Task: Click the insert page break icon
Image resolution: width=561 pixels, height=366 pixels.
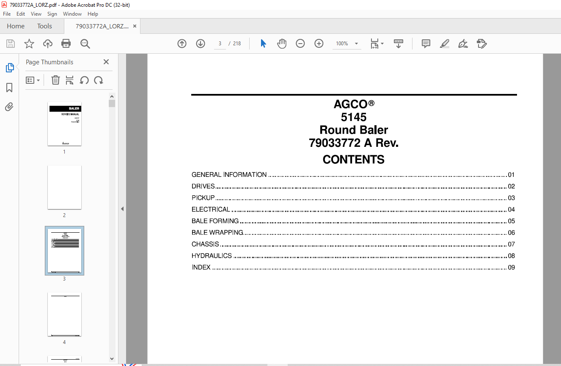Action: coord(70,80)
